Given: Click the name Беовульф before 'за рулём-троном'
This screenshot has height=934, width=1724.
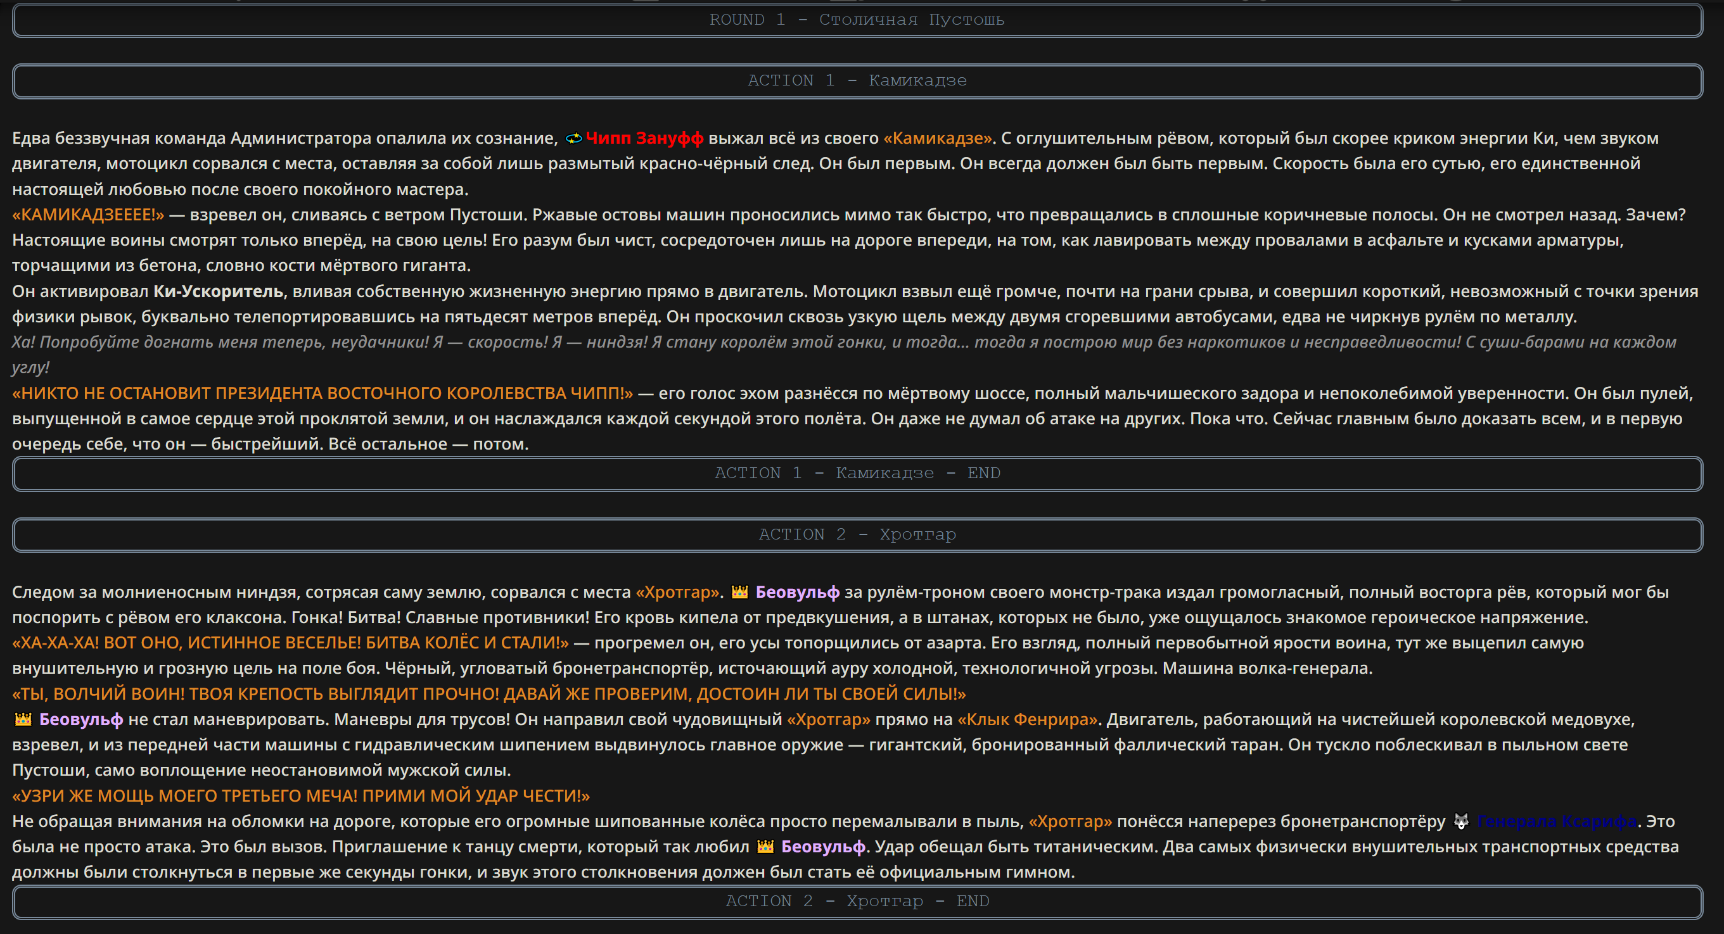Looking at the screenshot, I should (797, 592).
